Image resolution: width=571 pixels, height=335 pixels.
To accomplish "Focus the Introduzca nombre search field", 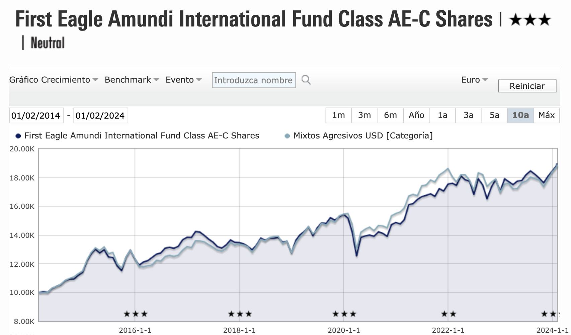I will pyautogui.click(x=253, y=80).
